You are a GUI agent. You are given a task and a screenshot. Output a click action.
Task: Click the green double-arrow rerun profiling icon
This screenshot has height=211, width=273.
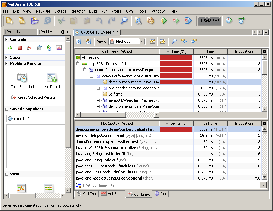[x=10, y=48]
